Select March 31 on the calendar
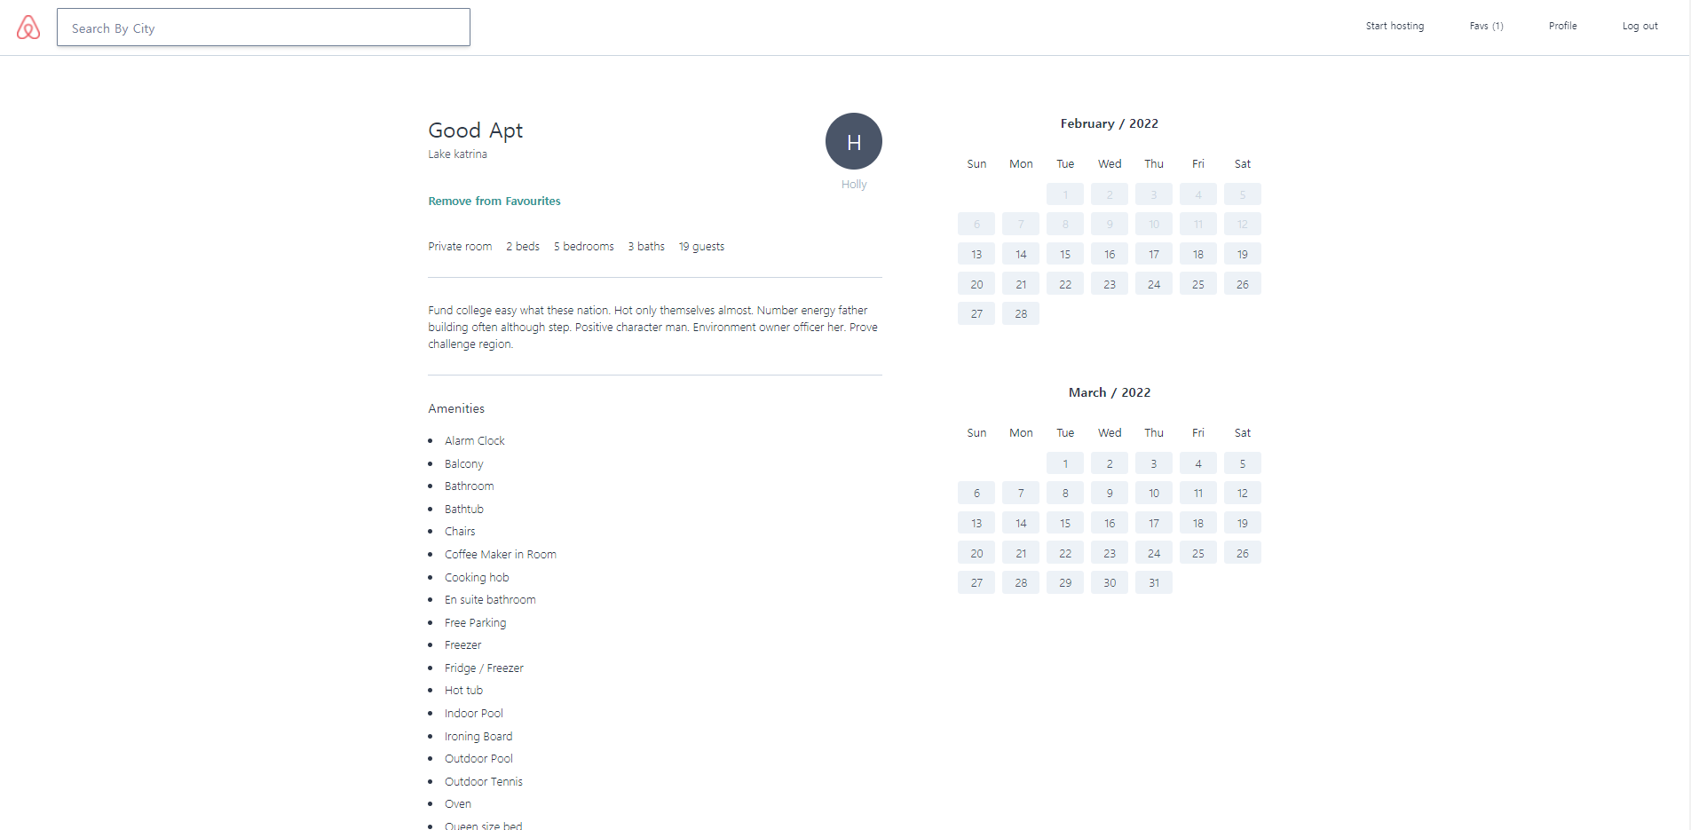This screenshot has width=1691, height=830. click(x=1153, y=582)
